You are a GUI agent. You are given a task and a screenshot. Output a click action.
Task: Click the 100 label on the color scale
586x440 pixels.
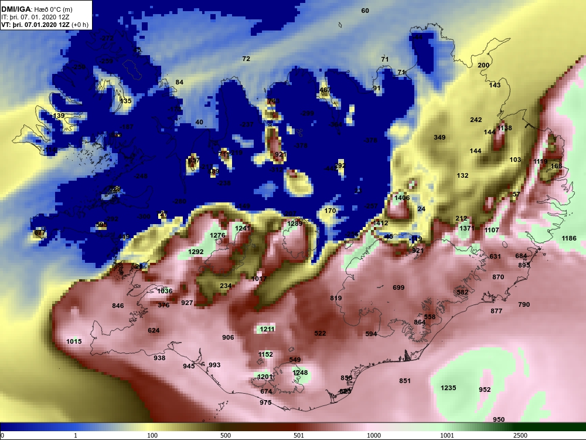(x=152, y=435)
